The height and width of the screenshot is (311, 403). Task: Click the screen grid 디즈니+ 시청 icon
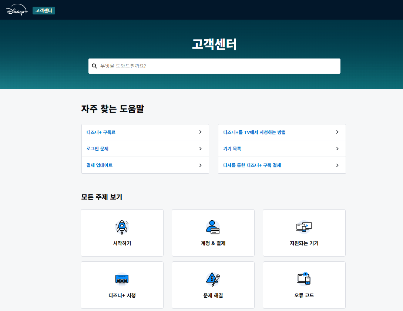coord(122,280)
